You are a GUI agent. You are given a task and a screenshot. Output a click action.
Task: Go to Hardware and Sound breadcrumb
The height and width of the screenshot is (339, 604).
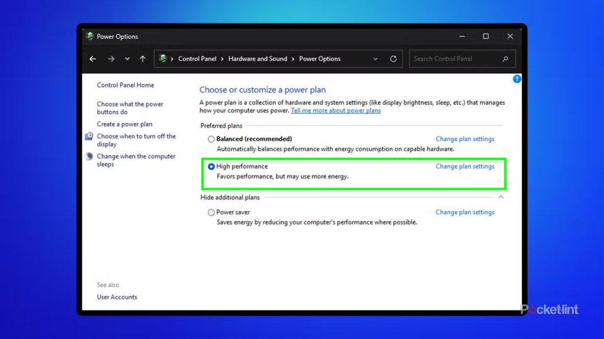(258, 59)
